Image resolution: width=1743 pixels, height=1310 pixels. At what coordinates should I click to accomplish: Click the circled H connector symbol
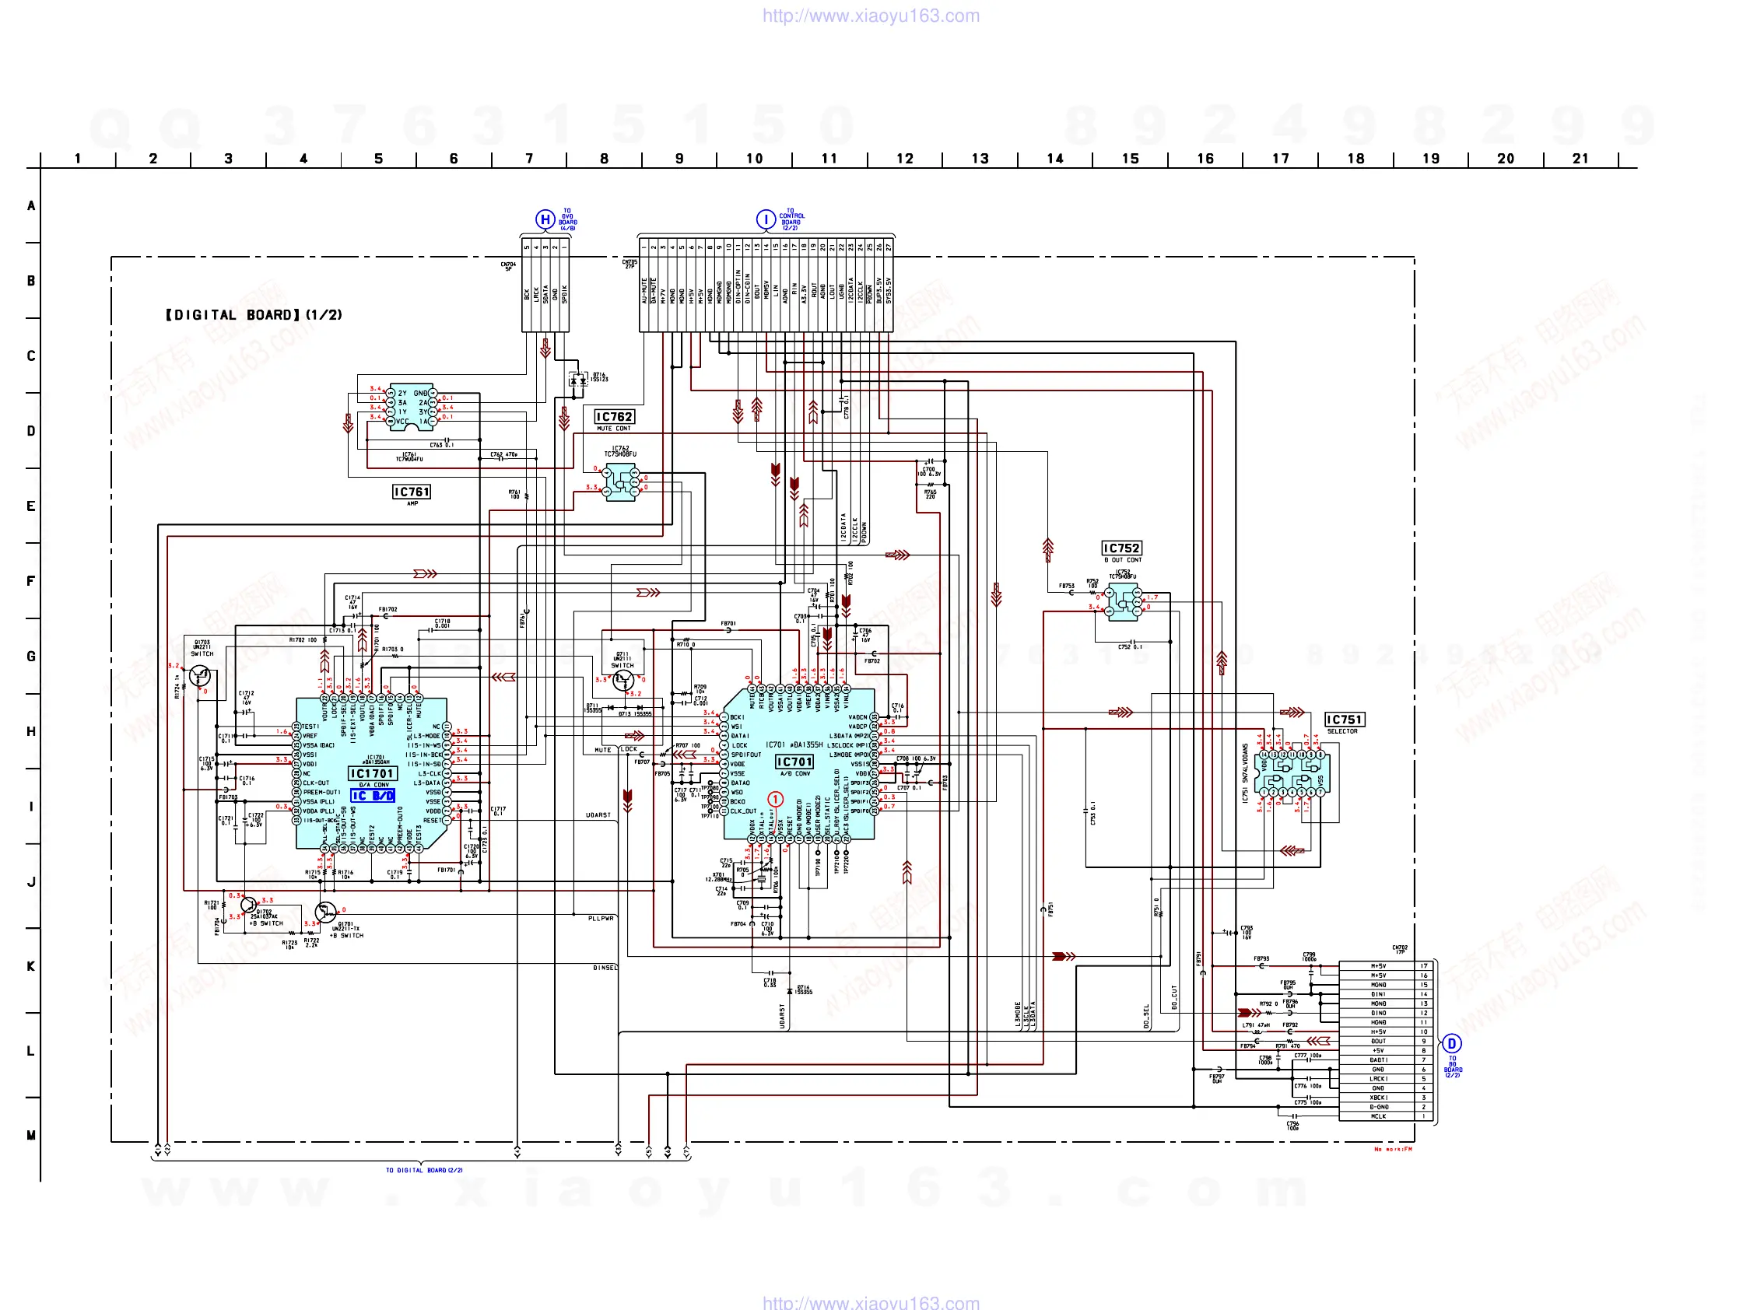pyautogui.click(x=545, y=219)
